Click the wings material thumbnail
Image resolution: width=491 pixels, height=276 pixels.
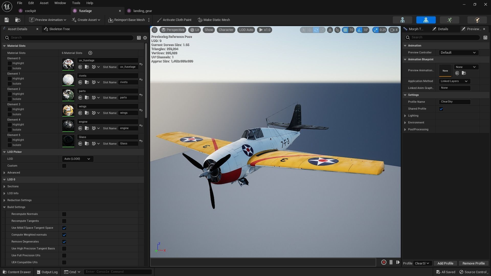pyautogui.click(x=68, y=110)
